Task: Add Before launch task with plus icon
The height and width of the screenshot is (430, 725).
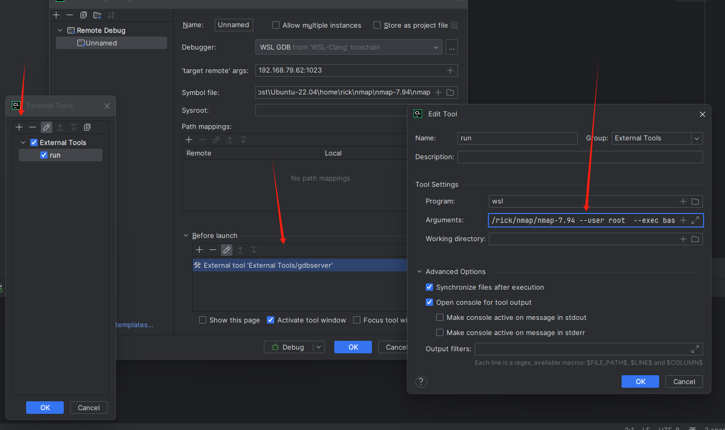Action: (x=200, y=250)
